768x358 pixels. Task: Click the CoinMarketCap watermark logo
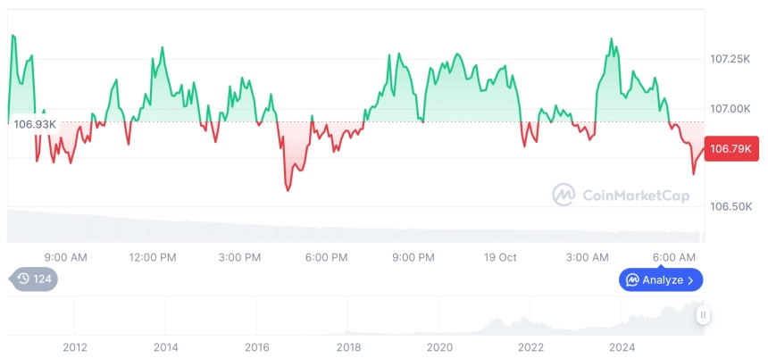pyautogui.click(x=614, y=194)
